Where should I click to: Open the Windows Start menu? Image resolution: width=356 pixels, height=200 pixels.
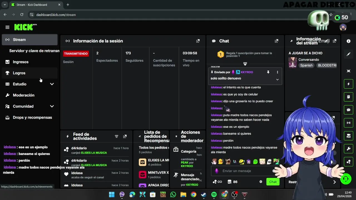click(x=112, y=194)
